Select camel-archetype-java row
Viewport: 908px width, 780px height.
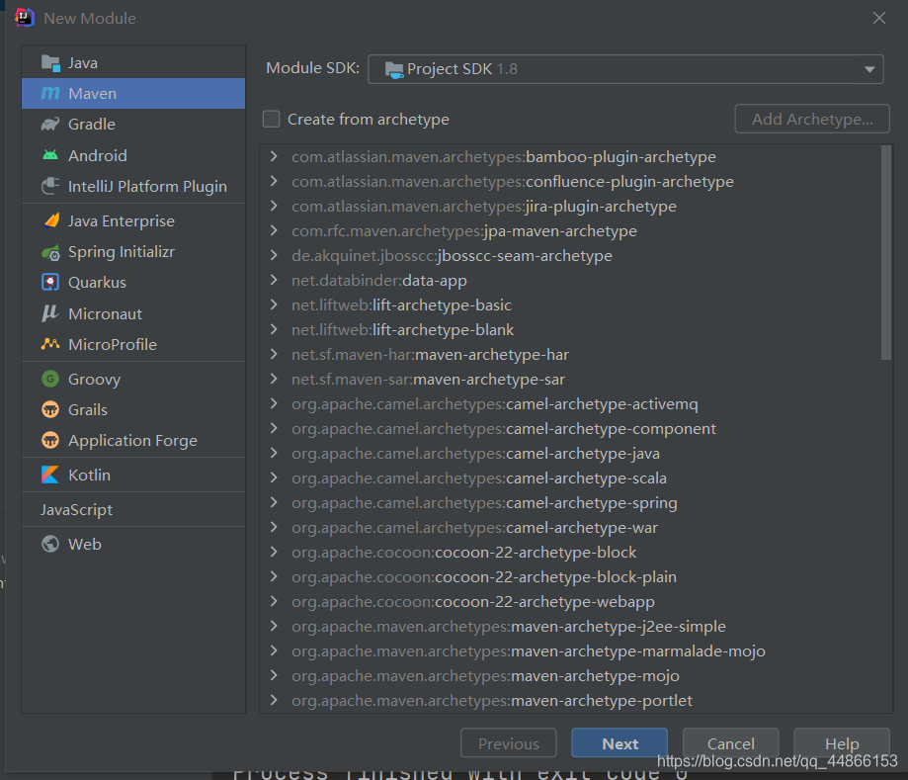[x=570, y=453]
